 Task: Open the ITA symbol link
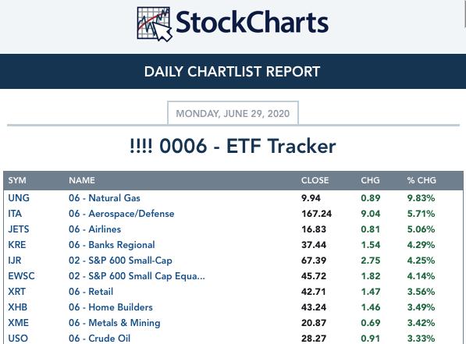point(15,214)
